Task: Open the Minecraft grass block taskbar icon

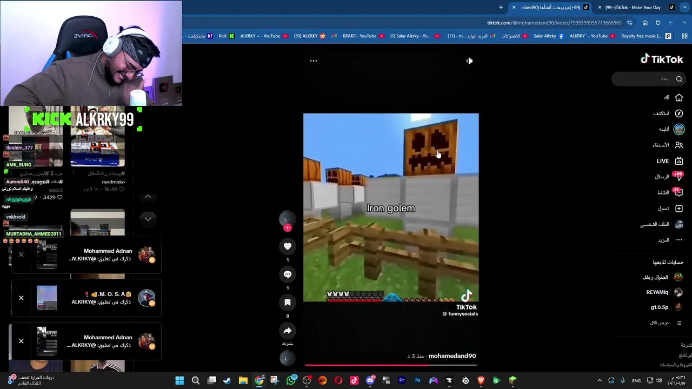Action: 513,381
